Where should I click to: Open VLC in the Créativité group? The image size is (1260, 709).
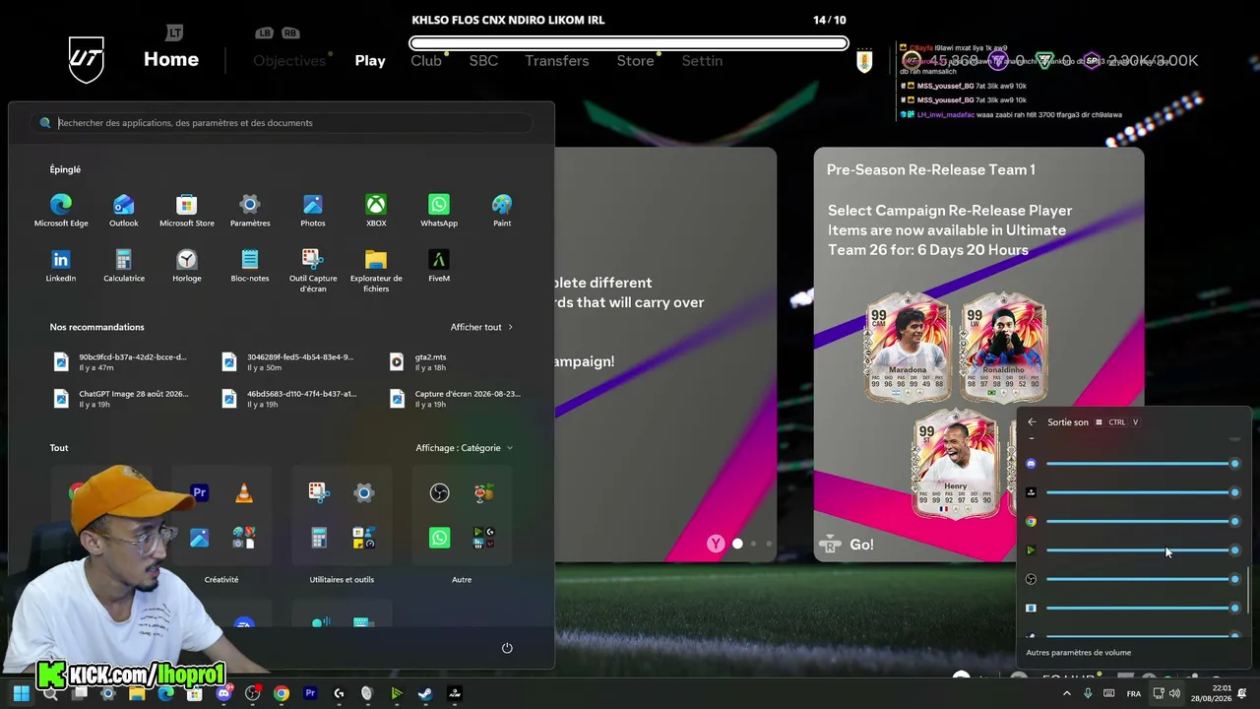click(x=244, y=492)
